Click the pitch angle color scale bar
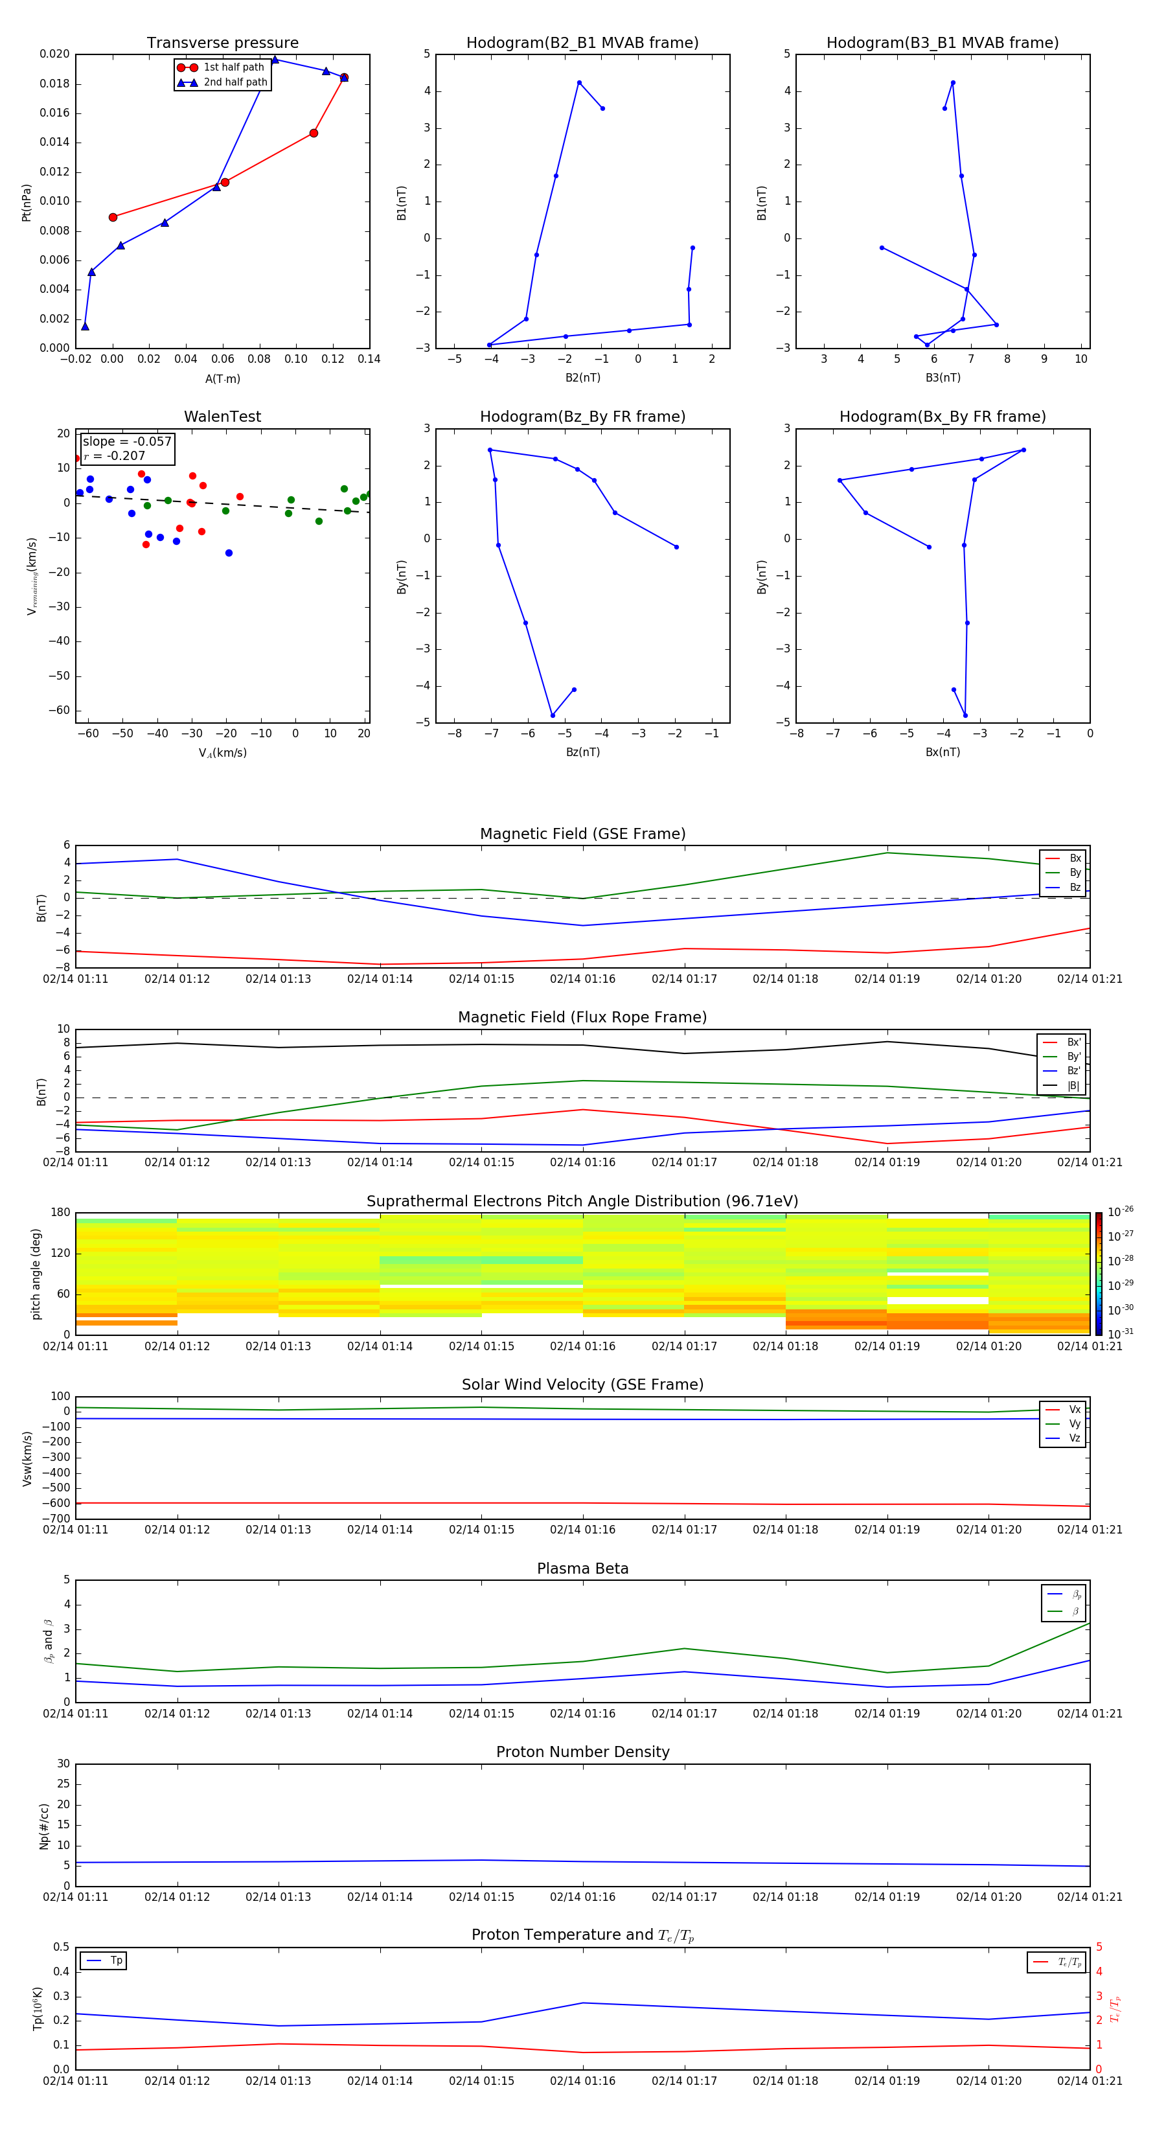 pyautogui.click(x=1099, y=1274)
